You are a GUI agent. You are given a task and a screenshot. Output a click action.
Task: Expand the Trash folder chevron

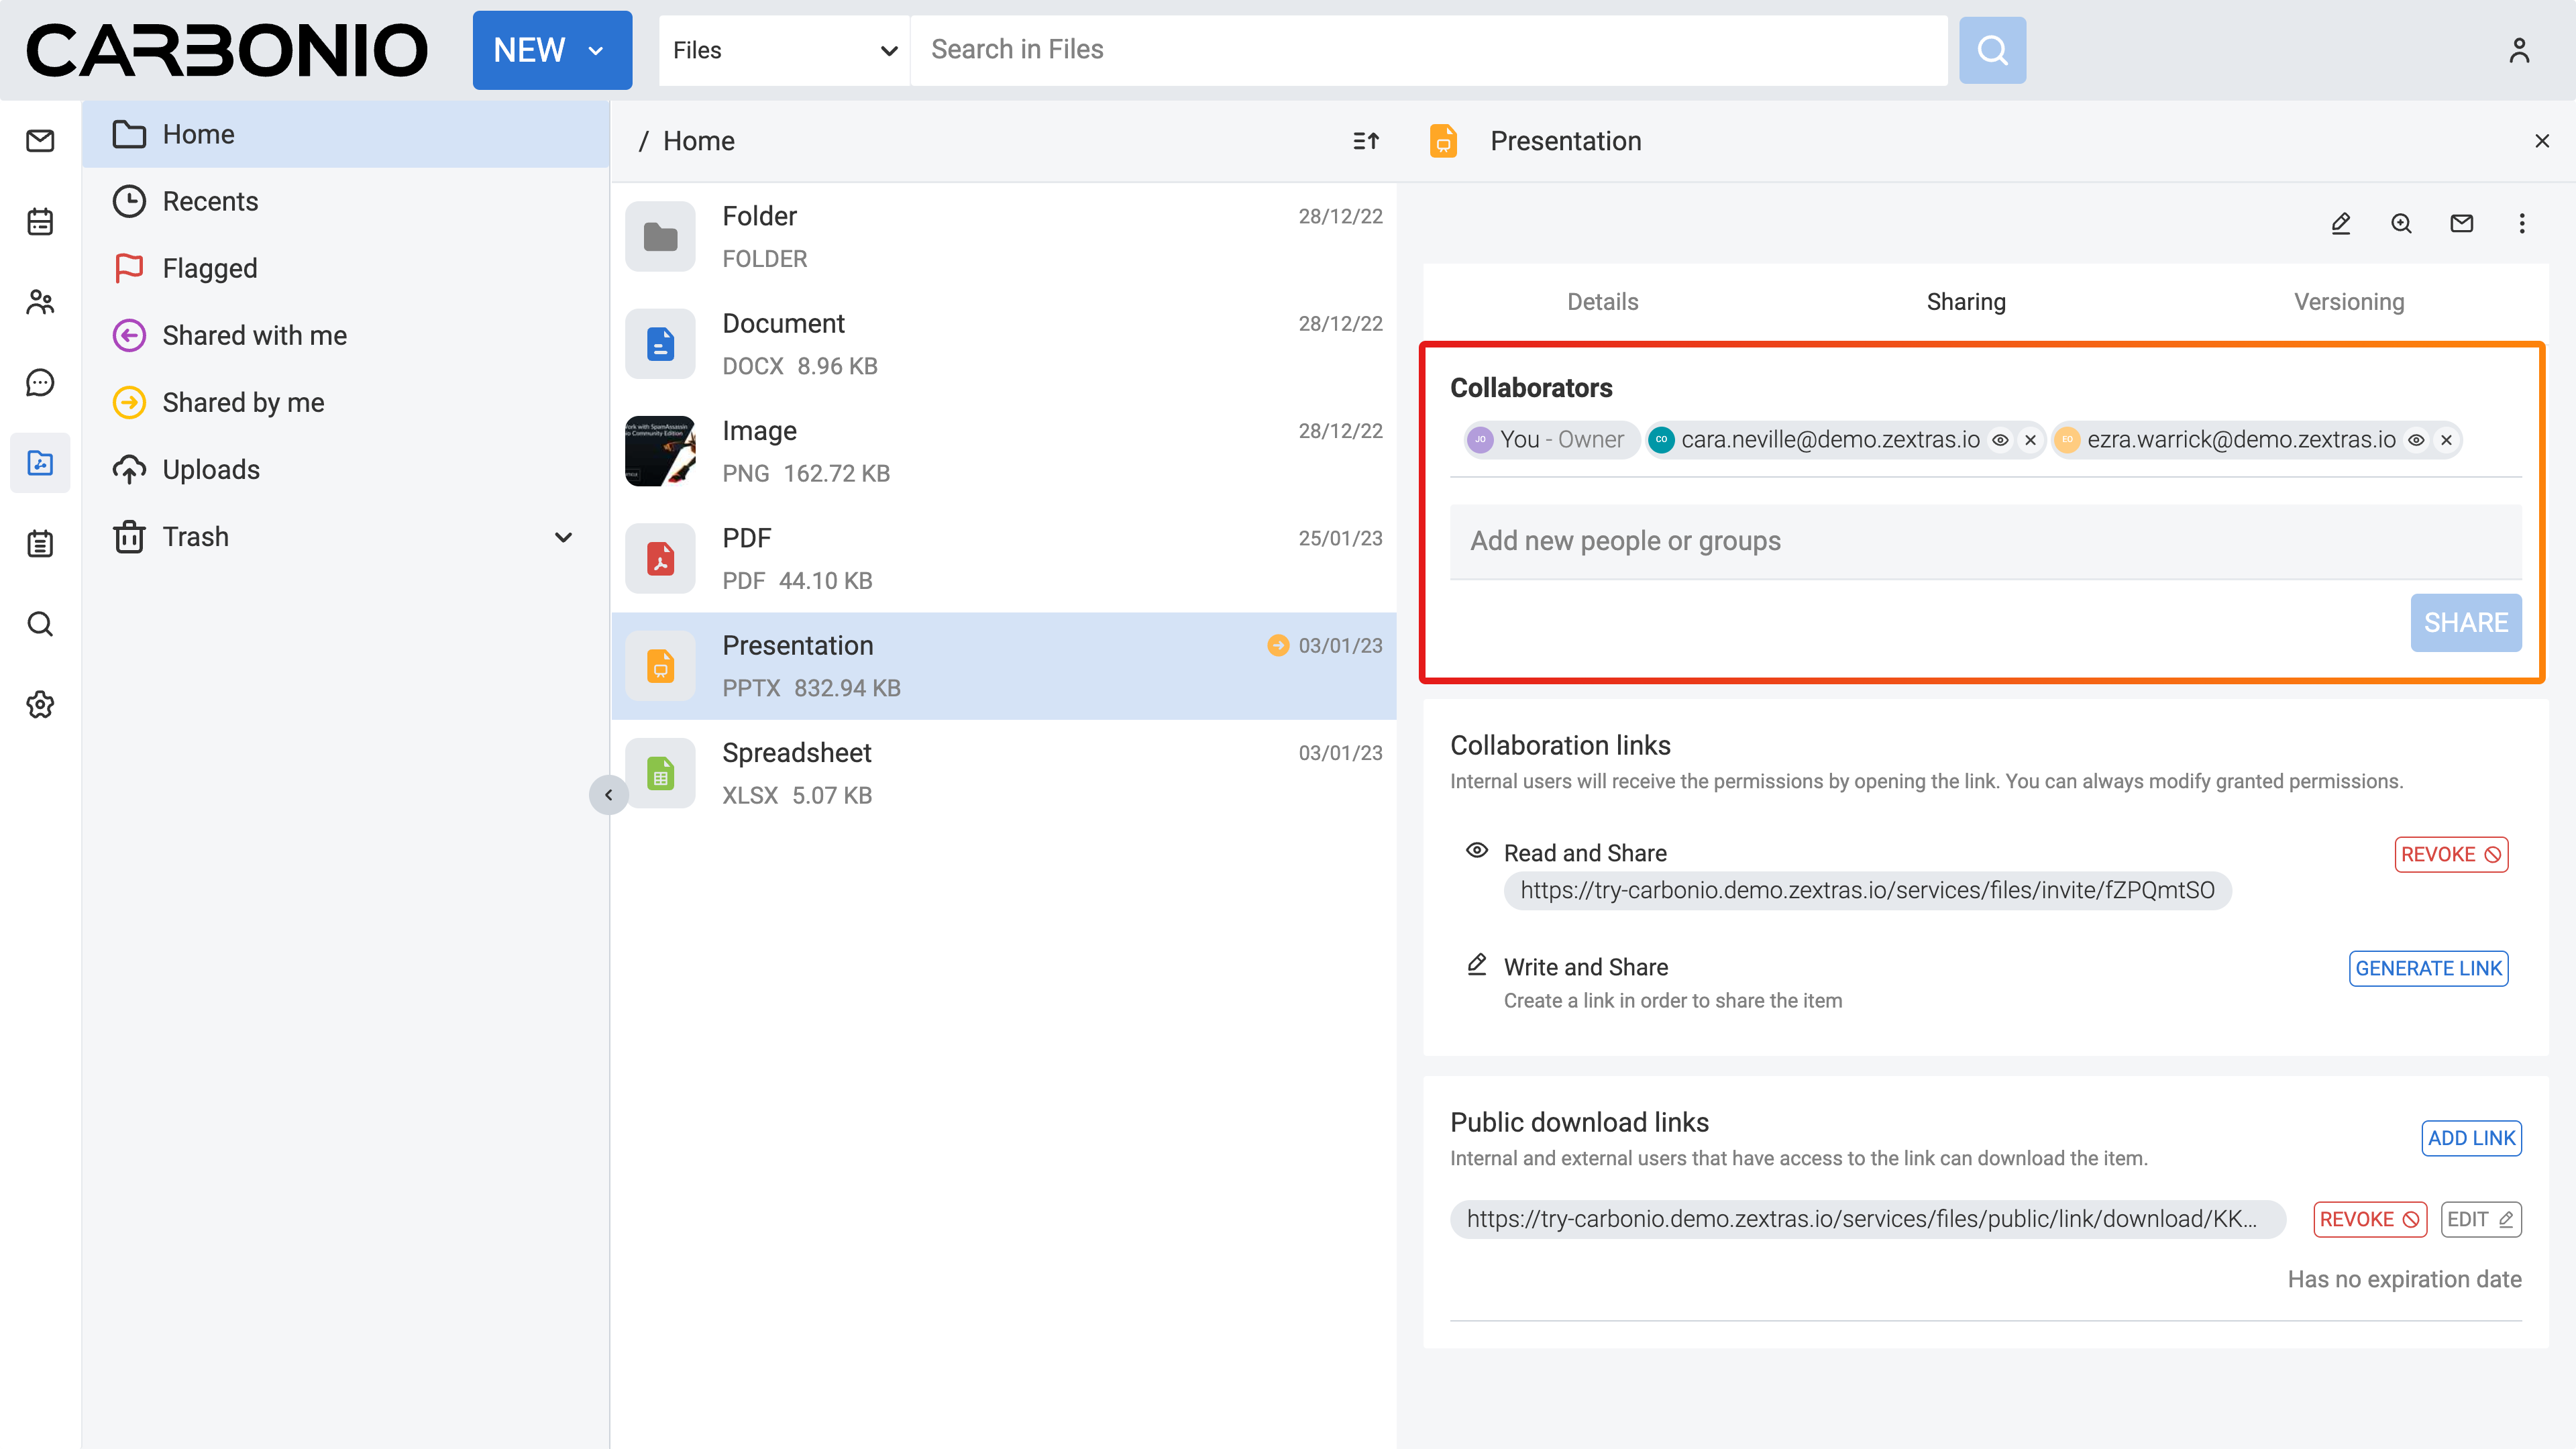[563, 537]
